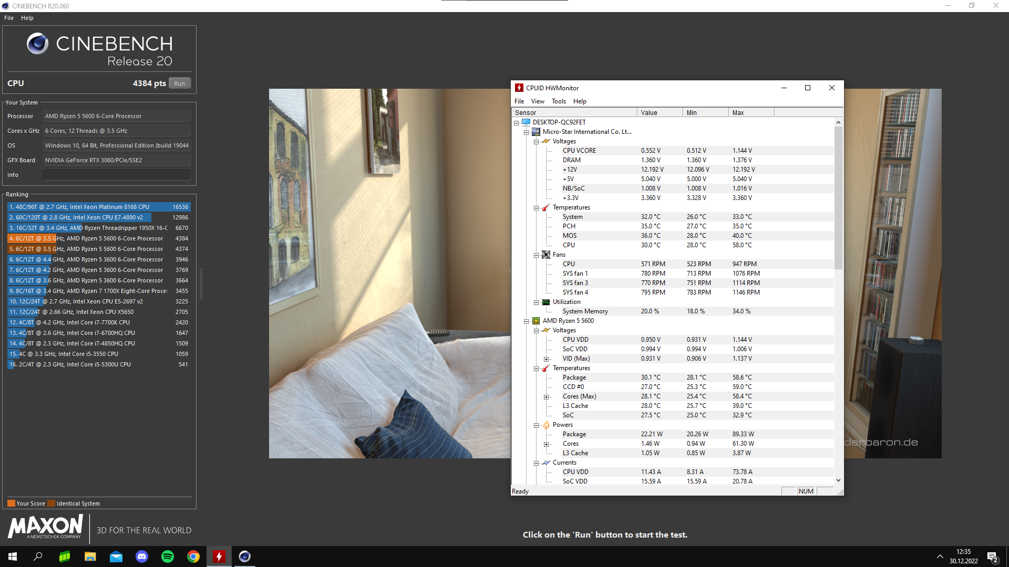The image size is (1009, 567).
Task: Collapse the Powers tree node
Action: click(x=536, y=425)
